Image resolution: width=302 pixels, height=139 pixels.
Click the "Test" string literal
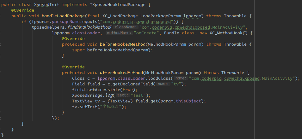point(138,96)
